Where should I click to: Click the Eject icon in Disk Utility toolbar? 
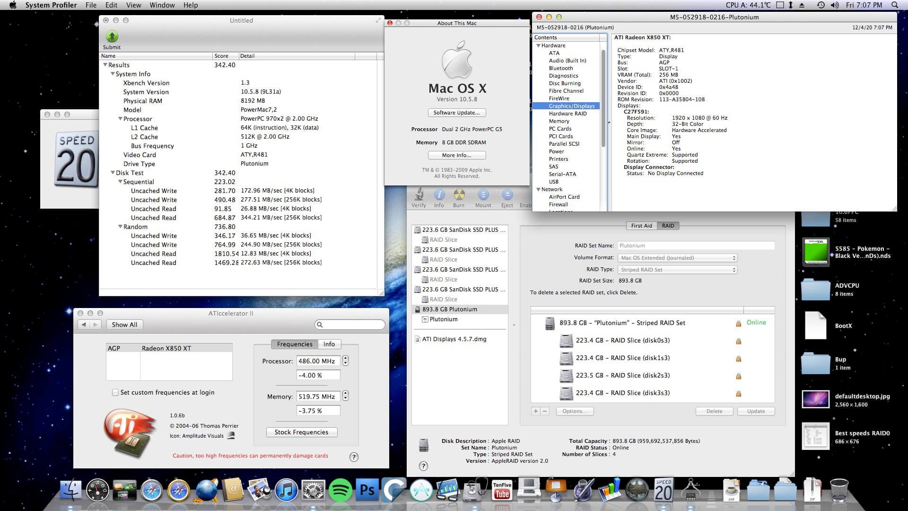(507, 194)
